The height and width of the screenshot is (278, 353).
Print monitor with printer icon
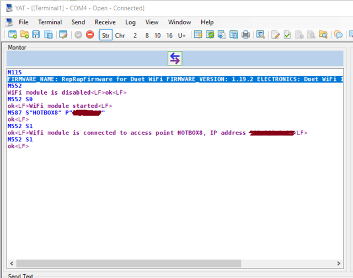245,35
